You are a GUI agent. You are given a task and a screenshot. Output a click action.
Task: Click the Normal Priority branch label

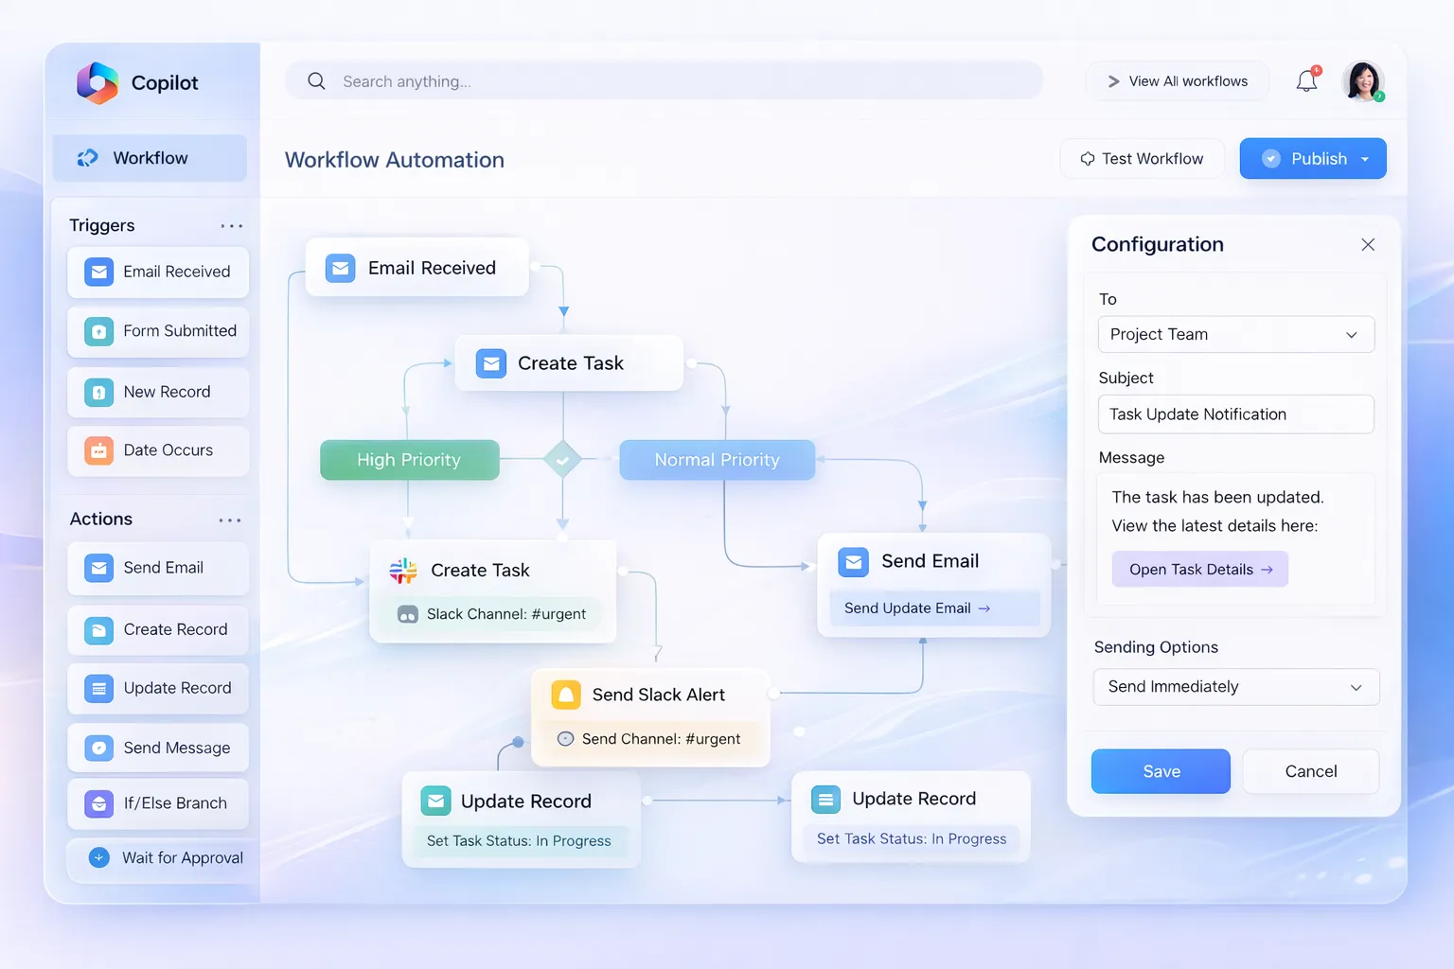pos(718,460)
